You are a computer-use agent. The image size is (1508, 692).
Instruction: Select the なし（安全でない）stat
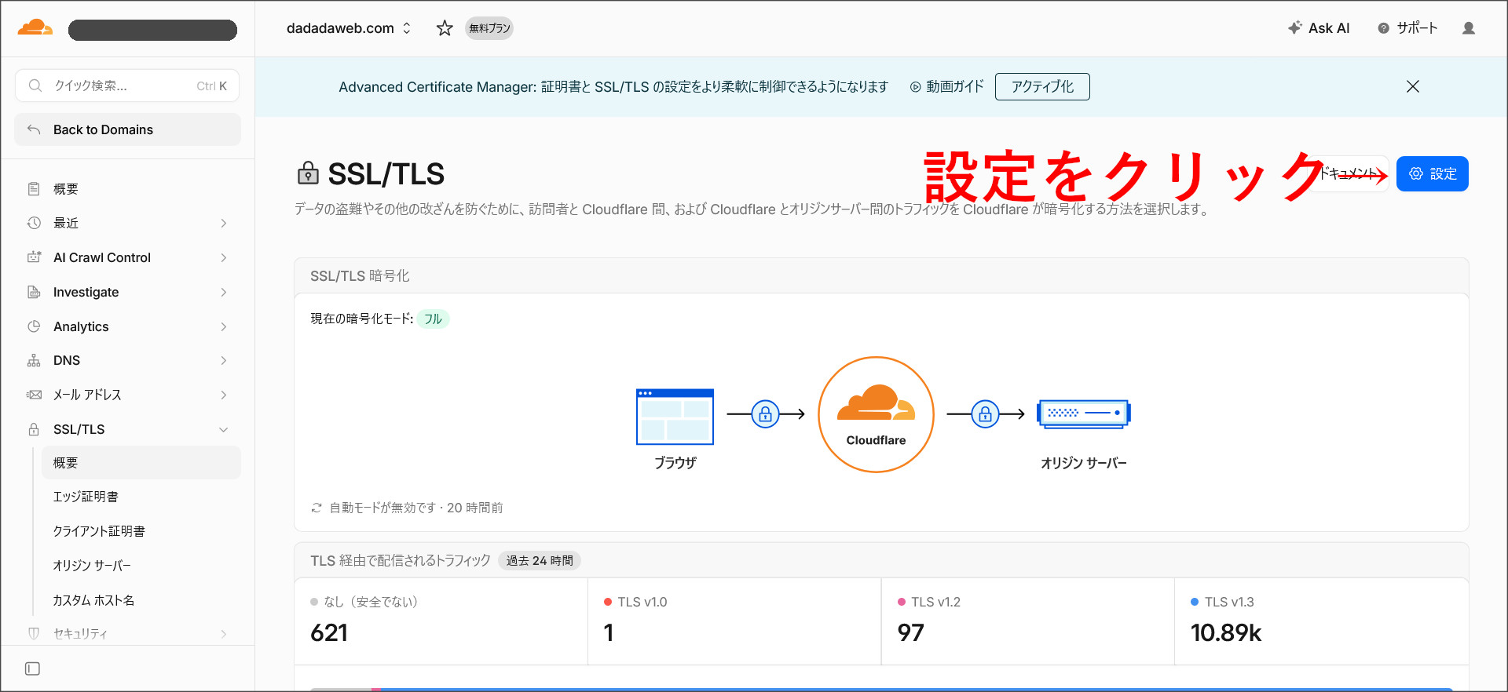coord(441,621)
